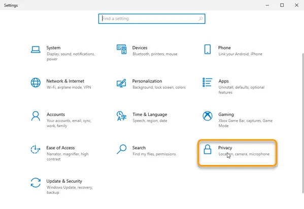The image size is (304, 209).
Task: Select Time & Language heading
Action: (150, 114)
